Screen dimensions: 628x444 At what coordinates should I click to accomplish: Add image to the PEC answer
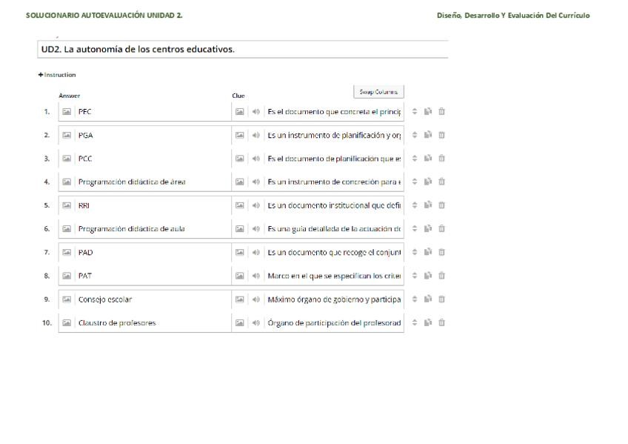(66, 112)
